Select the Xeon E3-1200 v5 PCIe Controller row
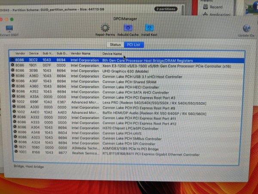 click(127, 66)
